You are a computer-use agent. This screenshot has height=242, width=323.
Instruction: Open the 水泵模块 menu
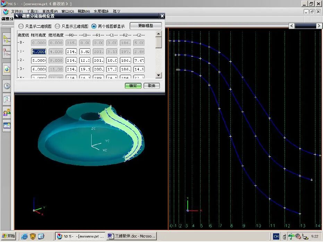101,11
